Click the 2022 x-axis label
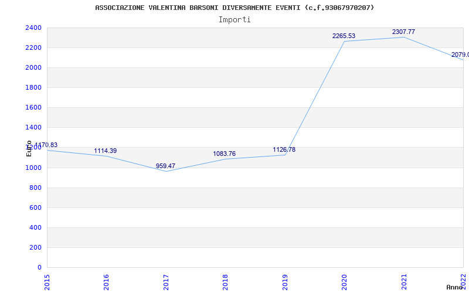The width and height of the screenshot is (469, 293). [464, 282]
